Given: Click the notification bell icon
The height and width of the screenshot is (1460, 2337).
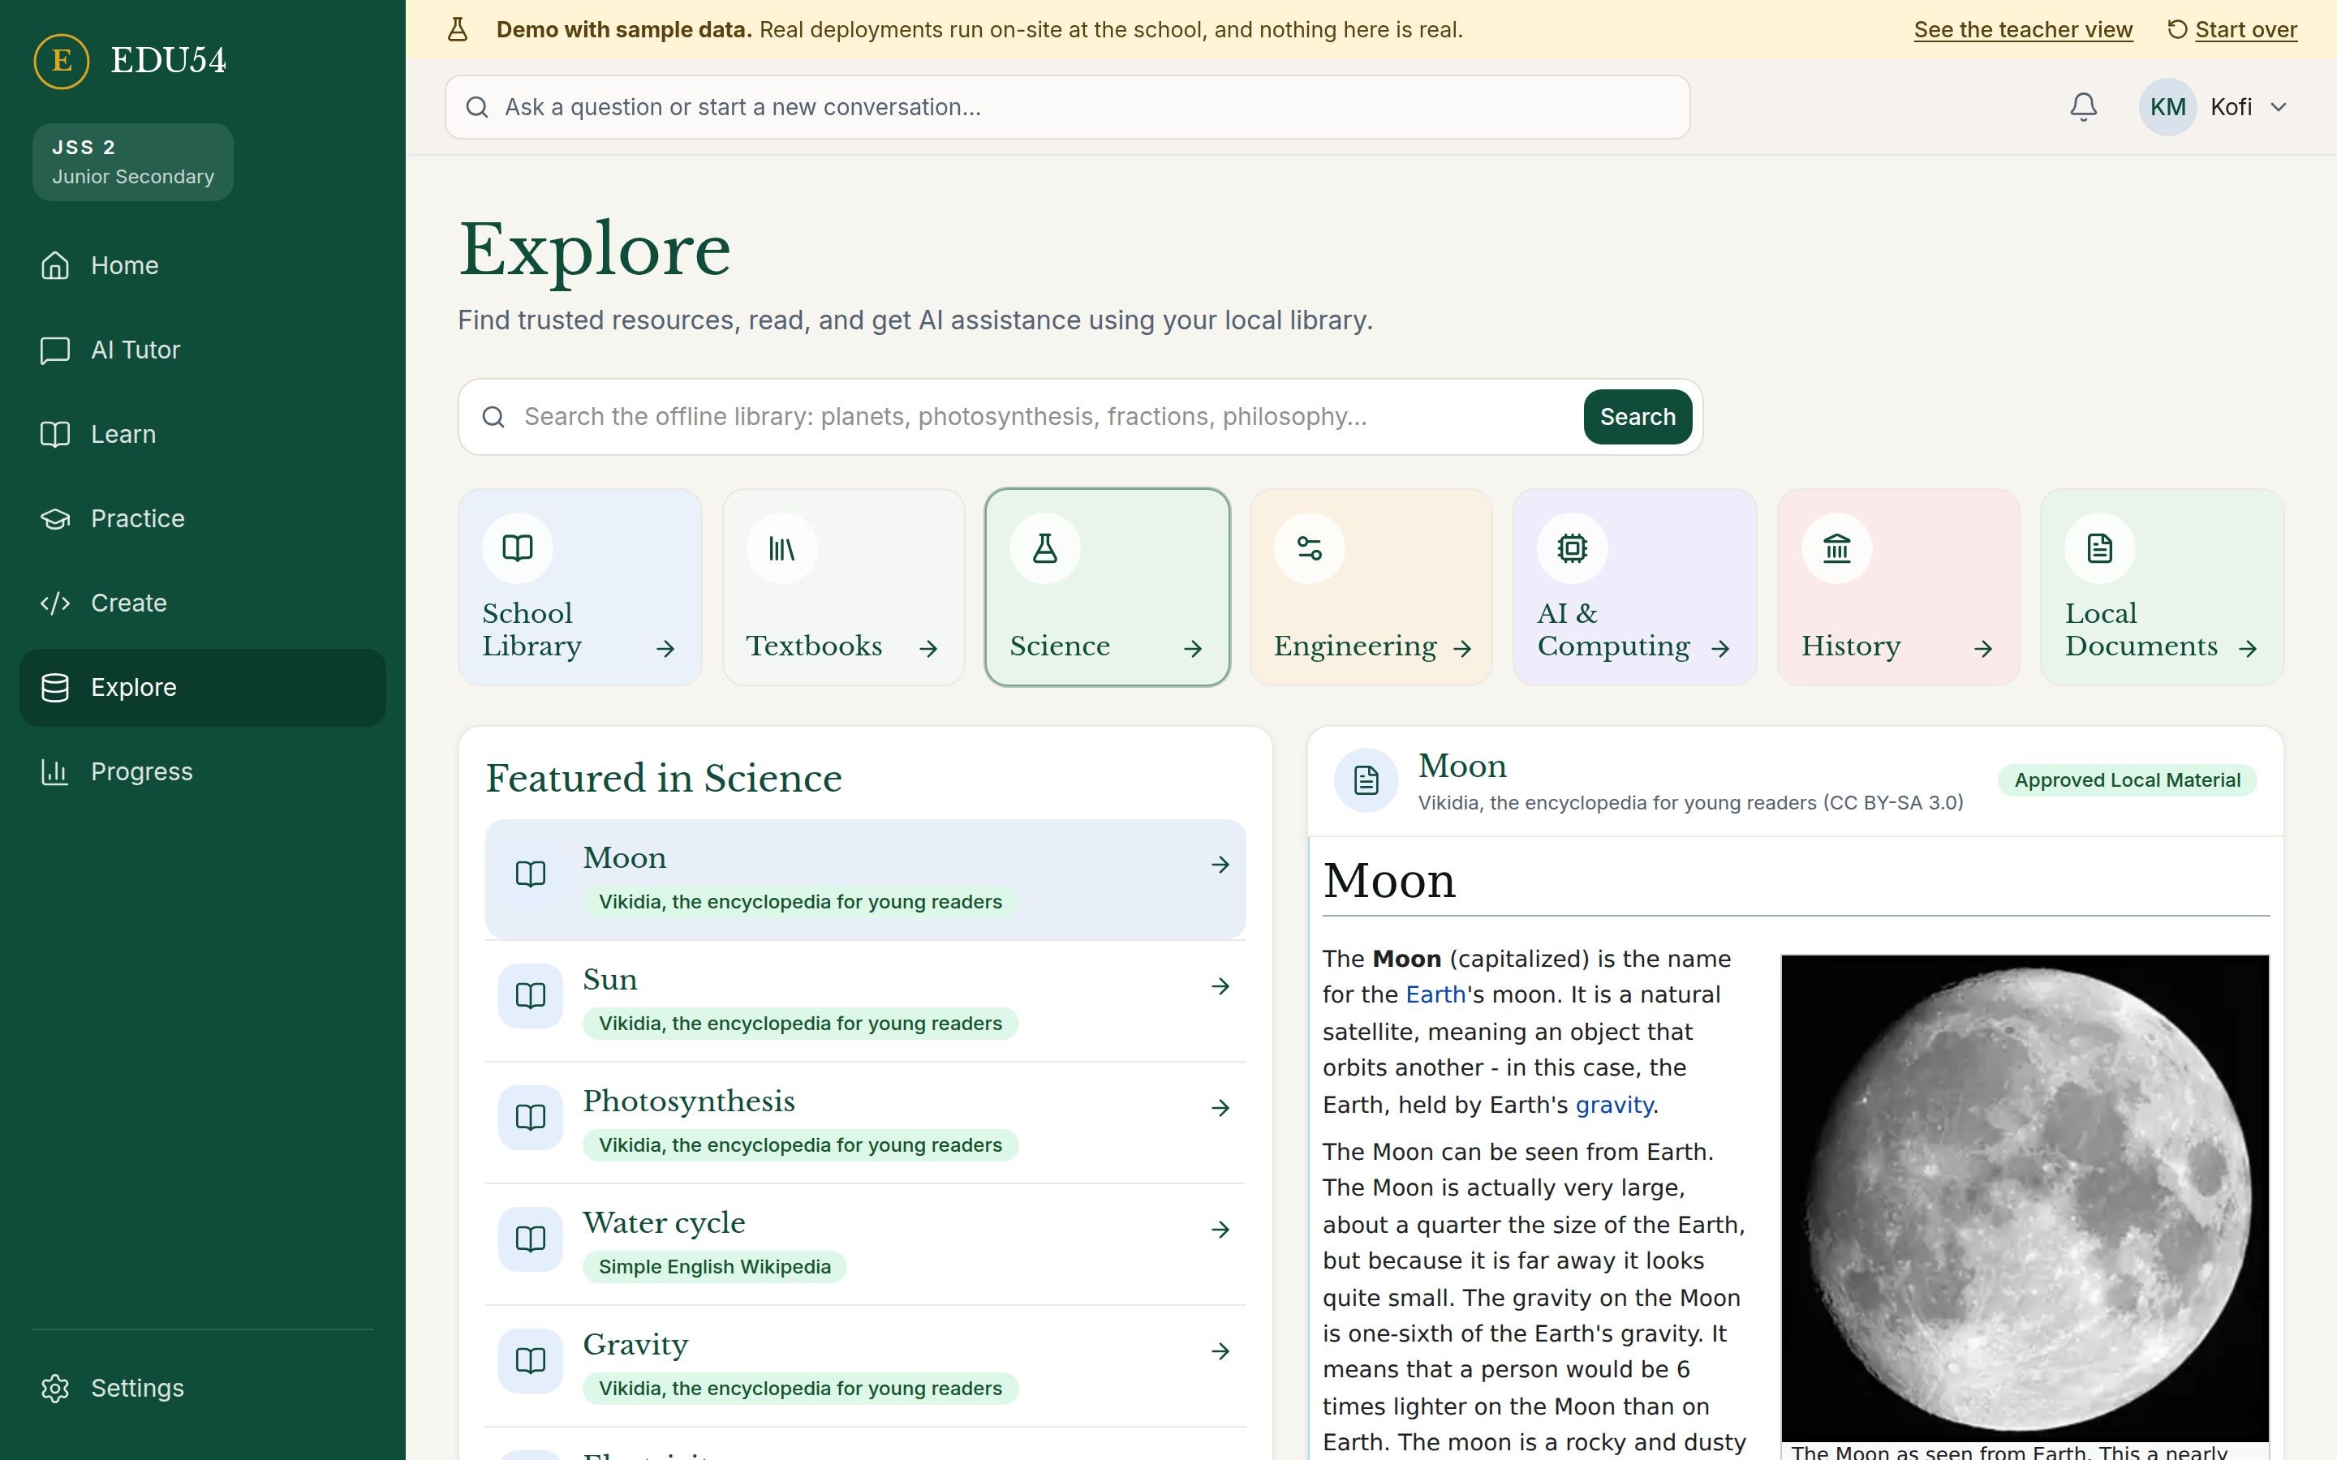Looking at the screenshot, I should [2083, 107].
